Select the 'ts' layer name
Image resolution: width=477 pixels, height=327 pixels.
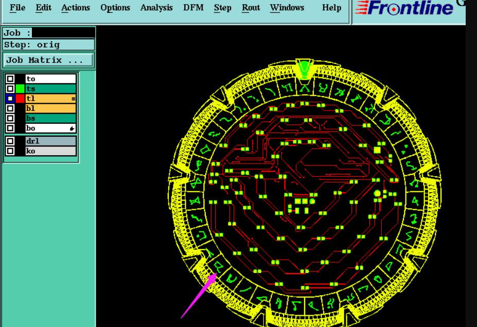point(50,89)
